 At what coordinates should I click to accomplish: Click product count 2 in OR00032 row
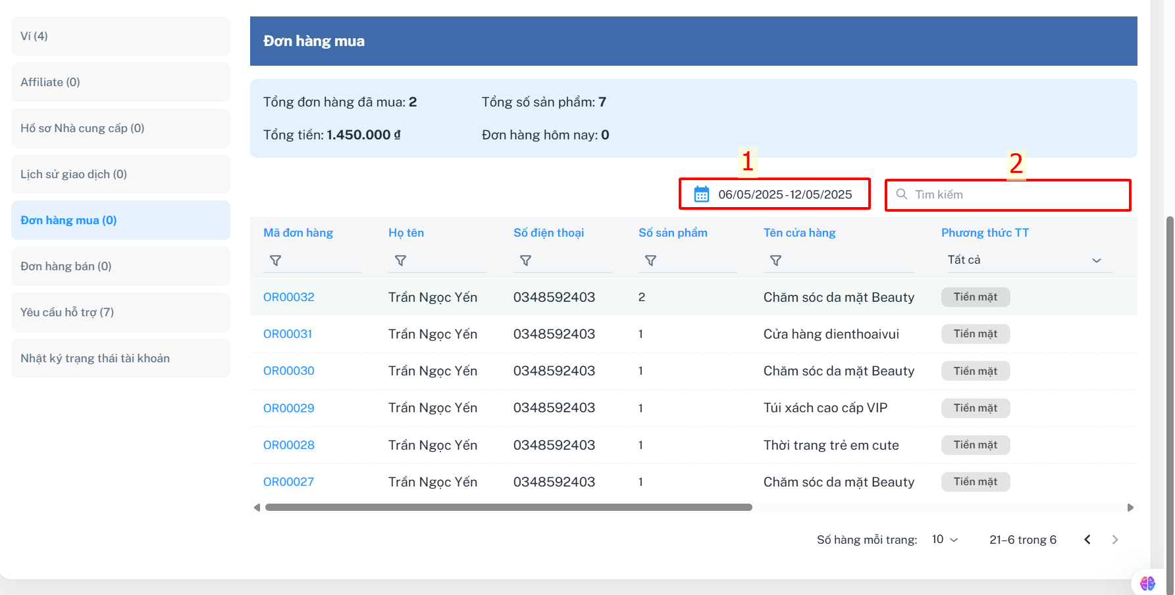click(642, 297)
